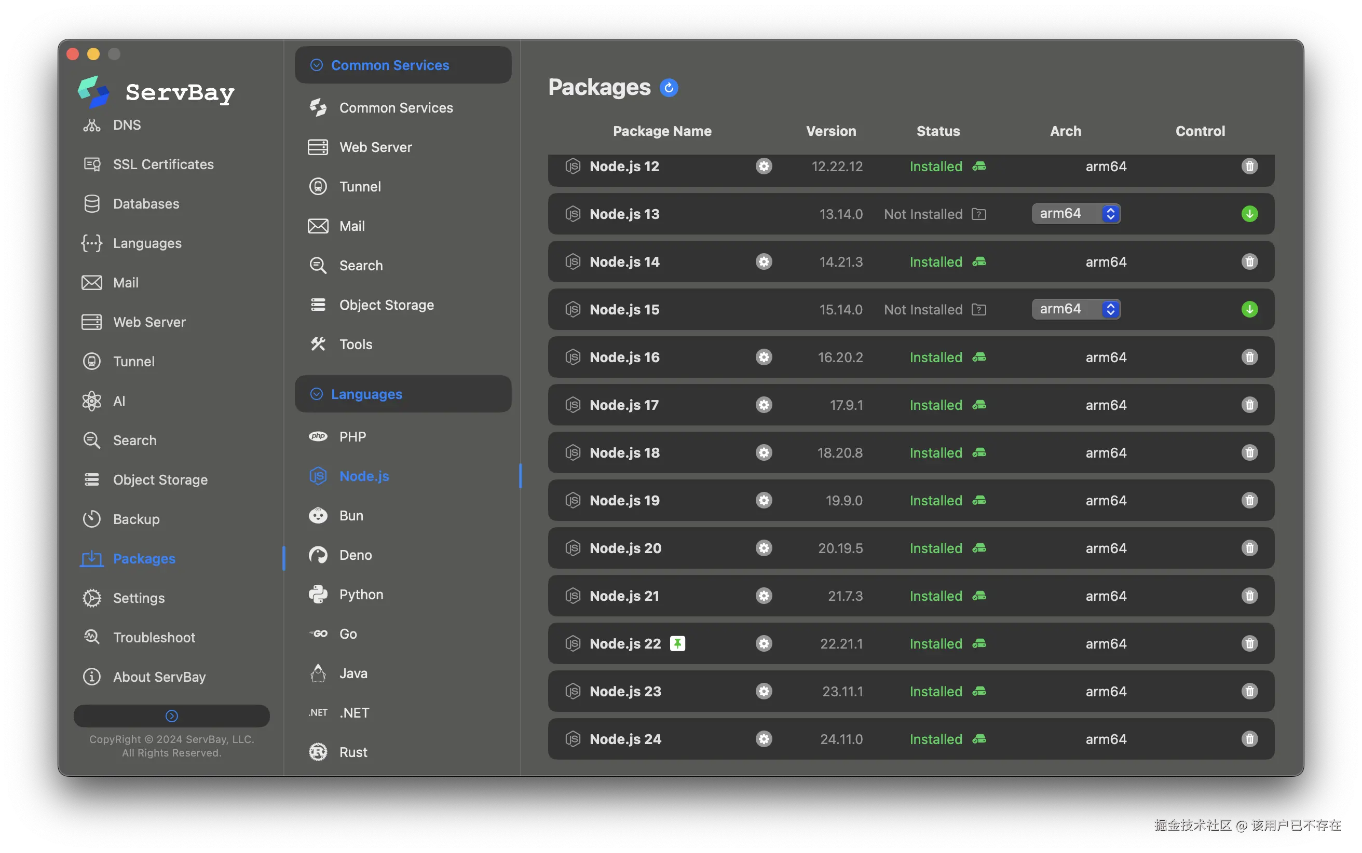Open settings gear for Node.js 14
1362x853 pixels.
[x=764, y=262]
